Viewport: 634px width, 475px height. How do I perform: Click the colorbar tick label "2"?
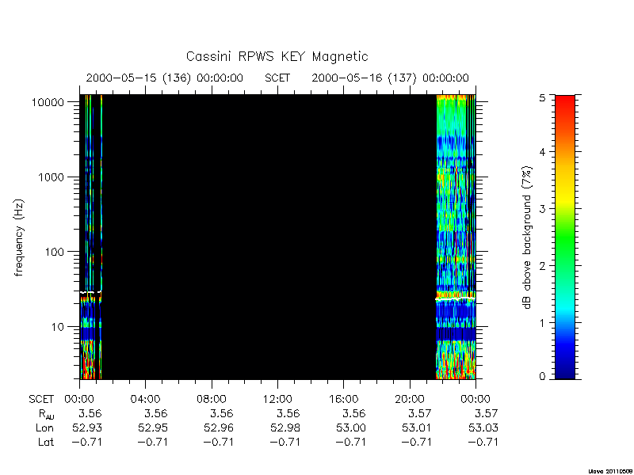click(x=542, y=266)
